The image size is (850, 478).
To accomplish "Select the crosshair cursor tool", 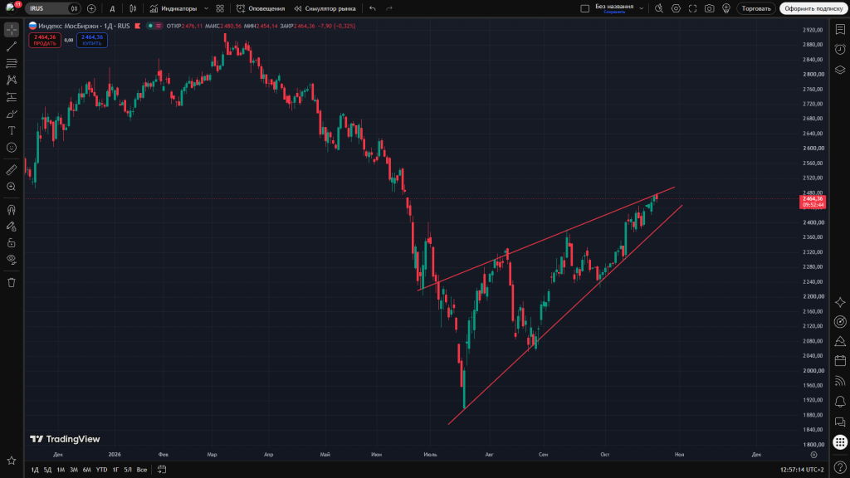I will coord(12,30).
